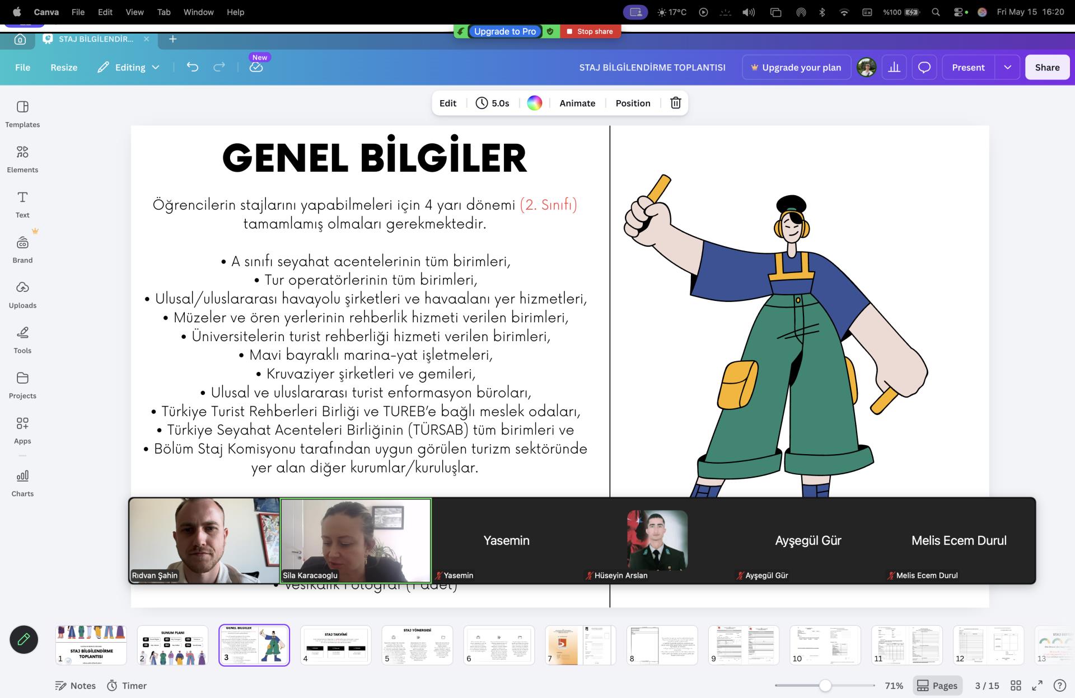Viewport: 1075px width, 698px height.
Task: Open Magic pencil quick action button
Action: point(24,639)
